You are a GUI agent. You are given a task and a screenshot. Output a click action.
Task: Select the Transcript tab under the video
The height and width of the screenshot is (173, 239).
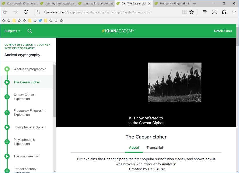(155, 148)
